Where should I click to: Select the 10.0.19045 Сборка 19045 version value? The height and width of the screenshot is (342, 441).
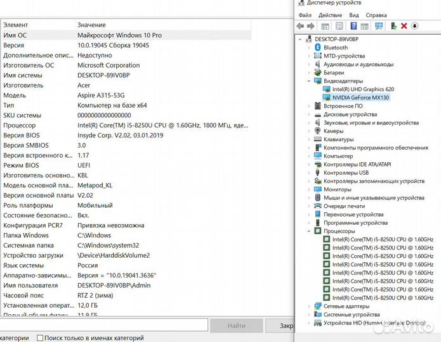click(x=113, y=45)
